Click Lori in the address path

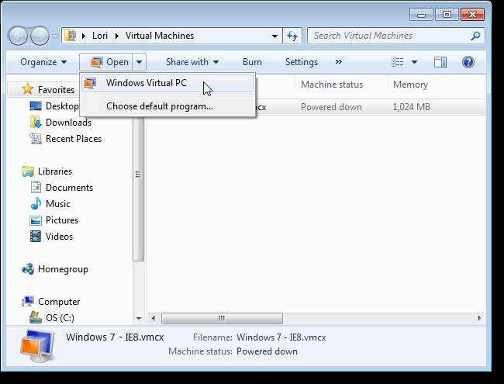click(100, 36)
